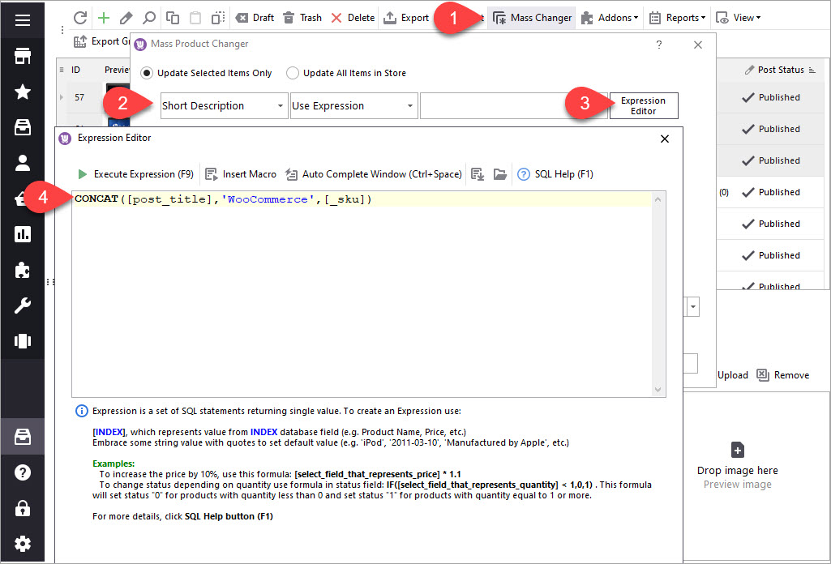This screenshot has width=831, height=564.
Task: Click the load expression folder icon
Action: click(x=499, y=174)
